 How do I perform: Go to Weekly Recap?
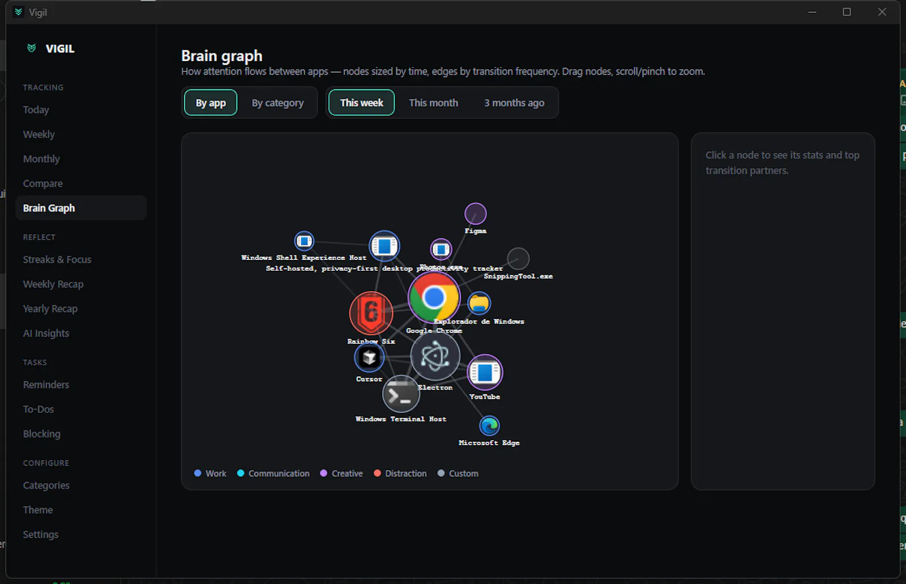81,284
